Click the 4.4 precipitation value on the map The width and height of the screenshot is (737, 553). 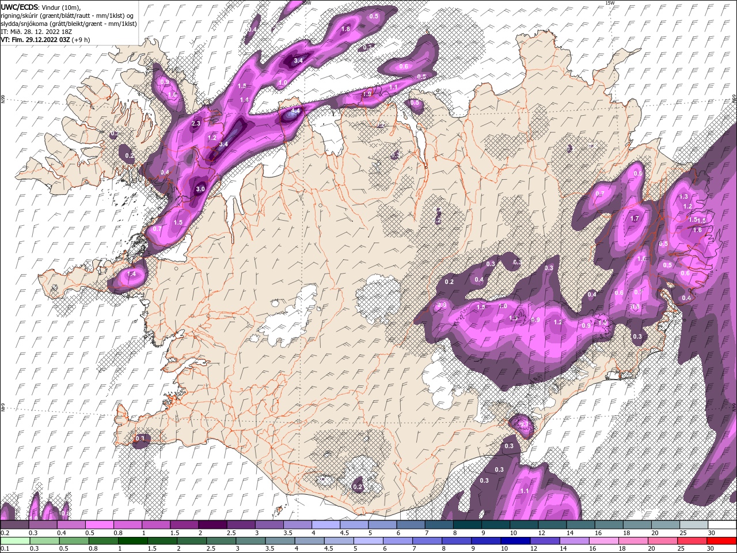pyautogui.click(x=297, y=111)
